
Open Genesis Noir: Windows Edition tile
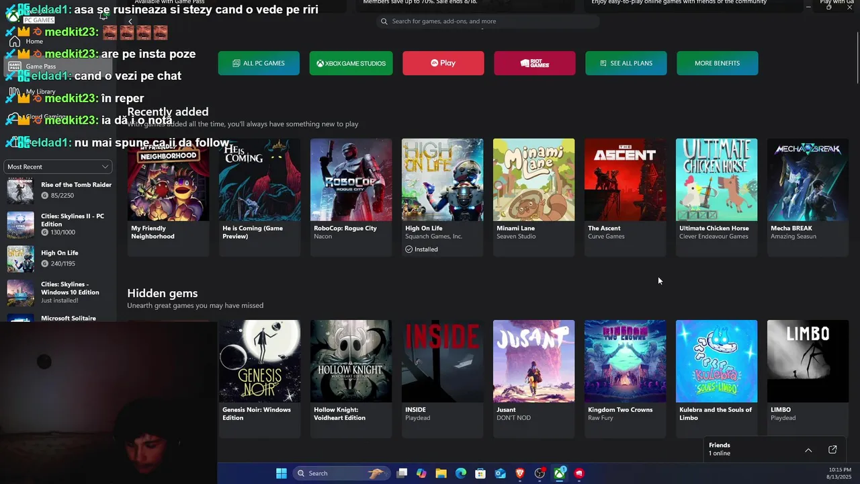(x=259, y=378)
